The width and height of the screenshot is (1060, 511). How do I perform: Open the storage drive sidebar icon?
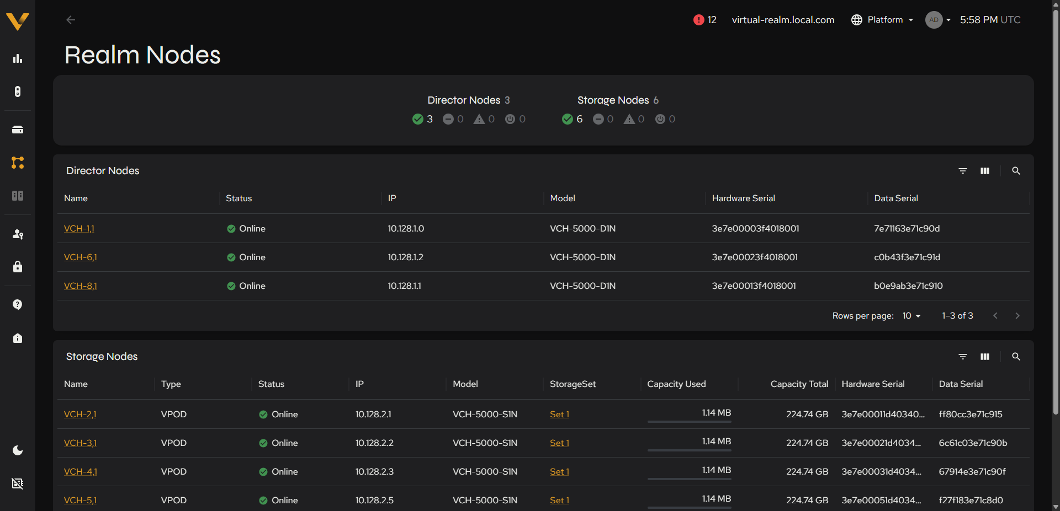18,130
